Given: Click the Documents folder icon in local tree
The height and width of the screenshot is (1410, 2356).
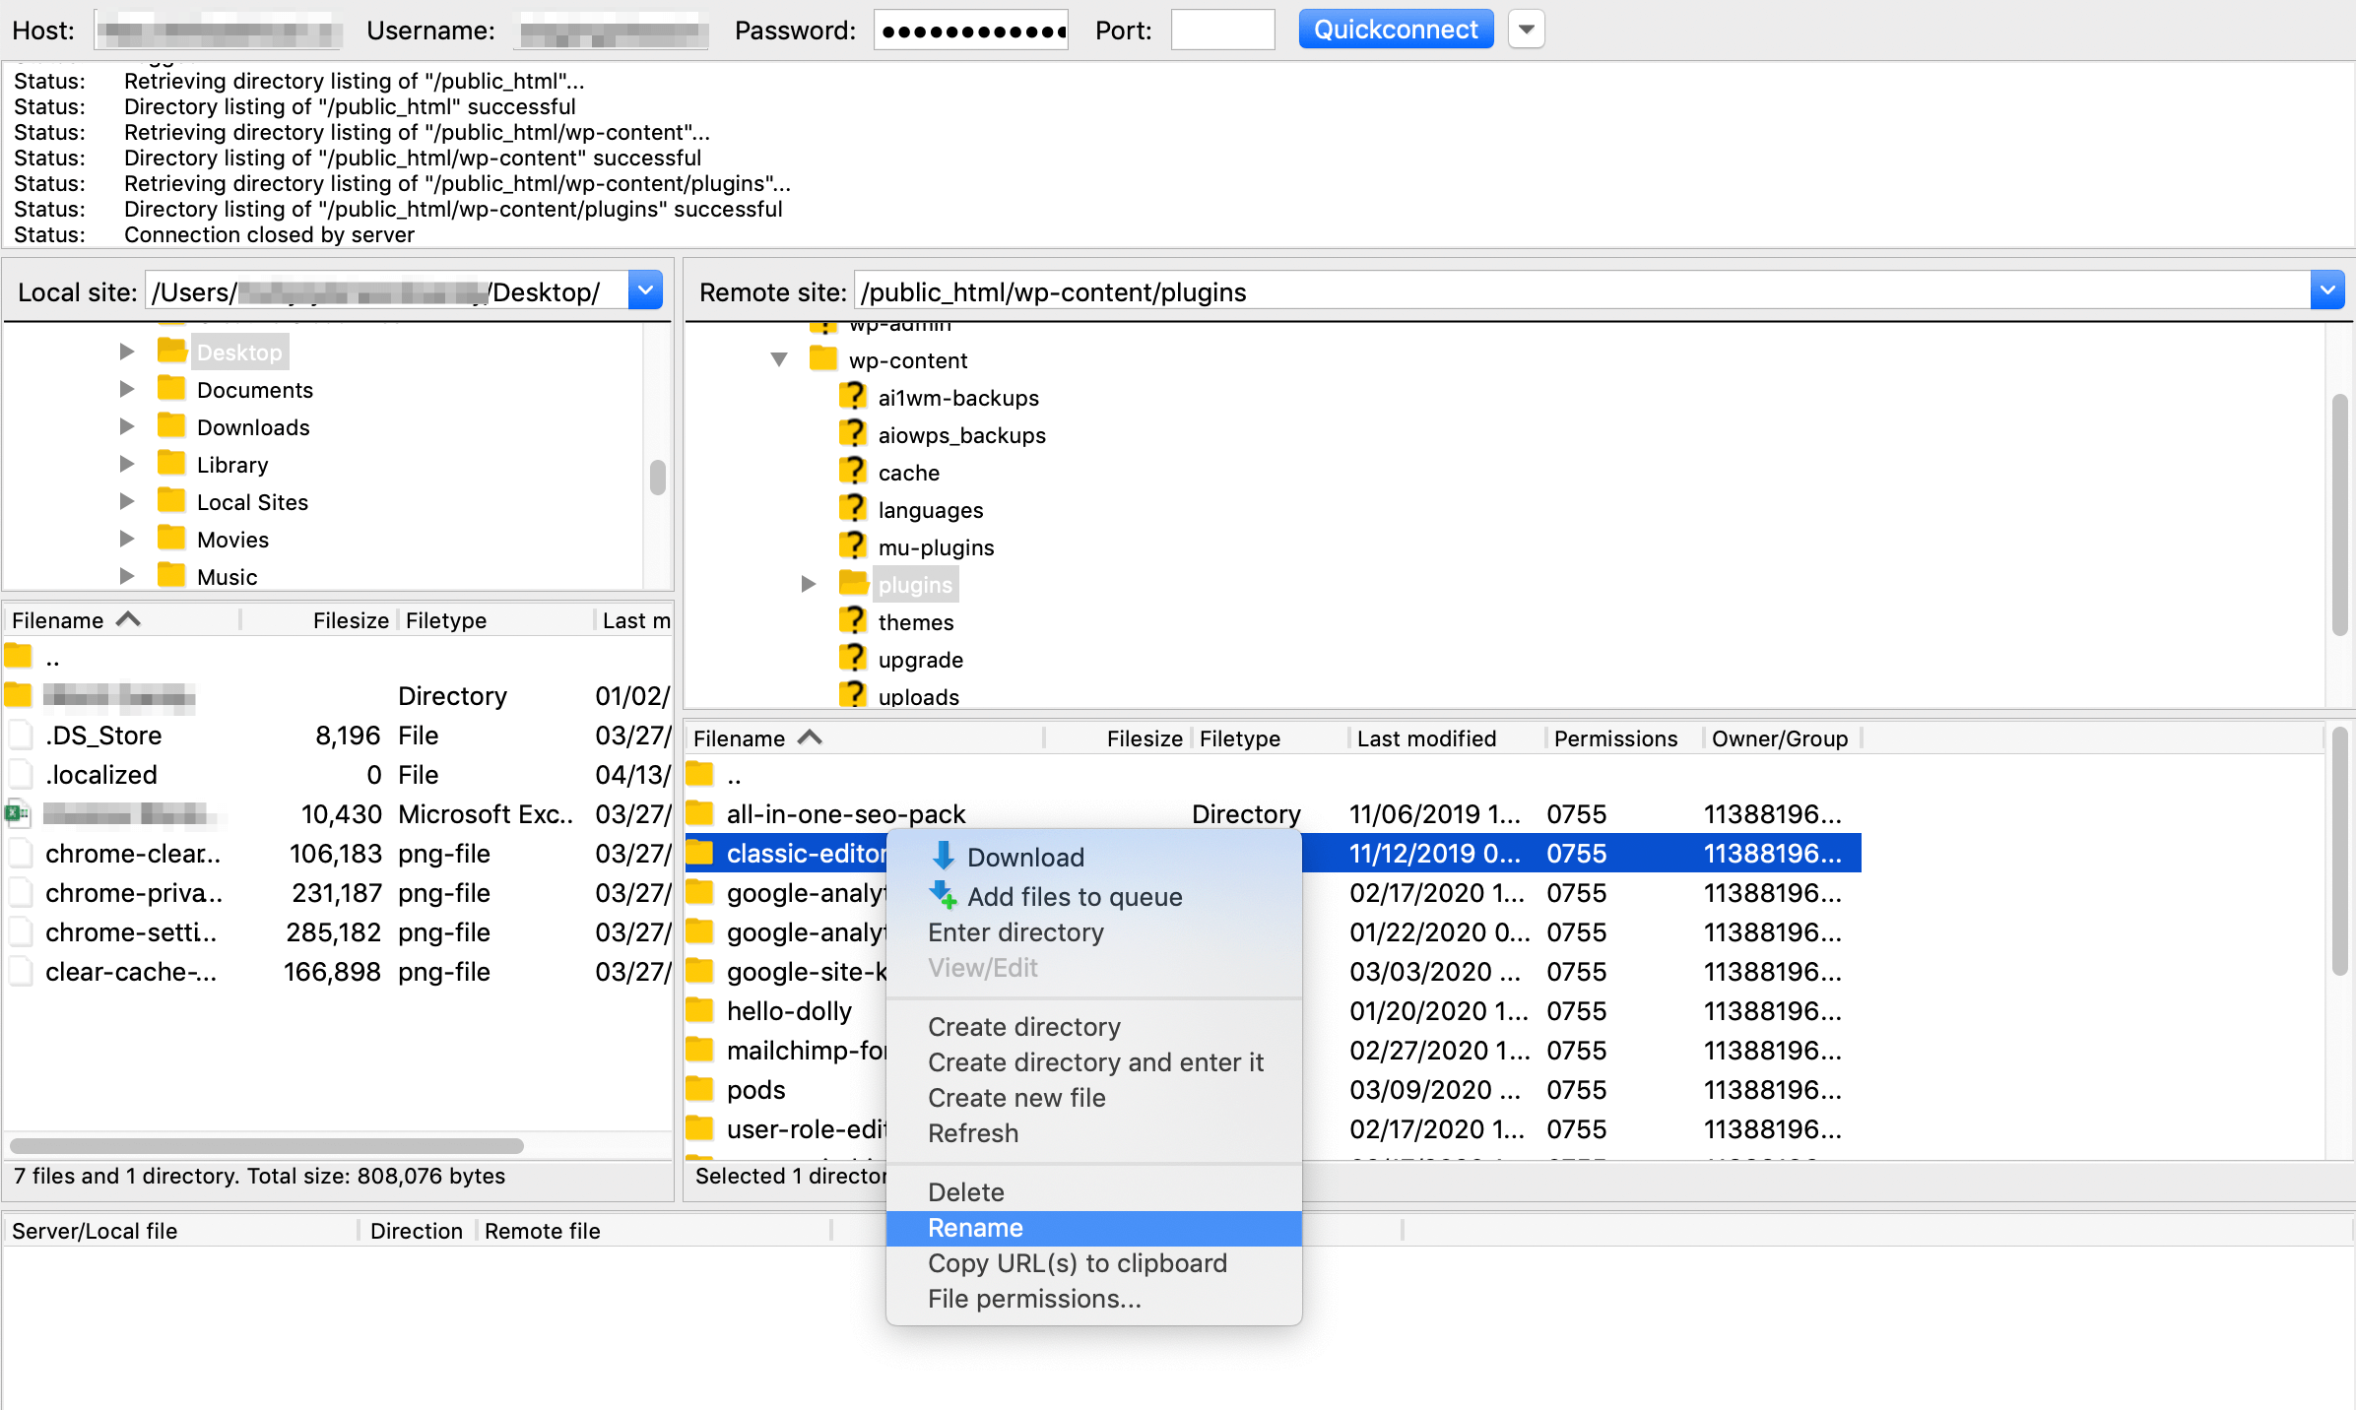Looking at the screenshot, I should click(x=171, y=389).
